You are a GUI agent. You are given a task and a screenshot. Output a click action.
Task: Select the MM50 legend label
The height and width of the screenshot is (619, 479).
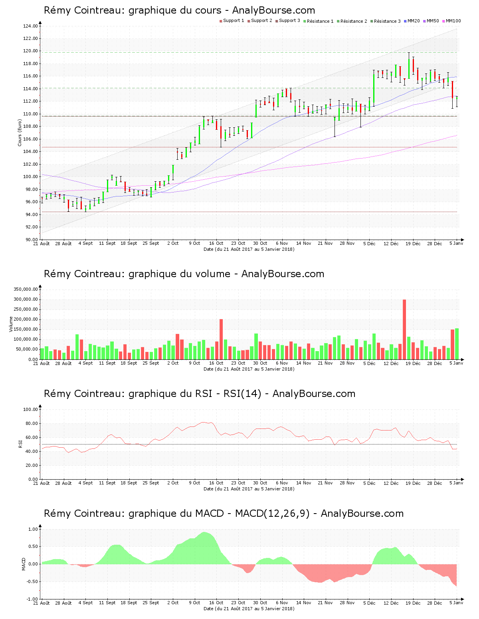tap(433, 21)
